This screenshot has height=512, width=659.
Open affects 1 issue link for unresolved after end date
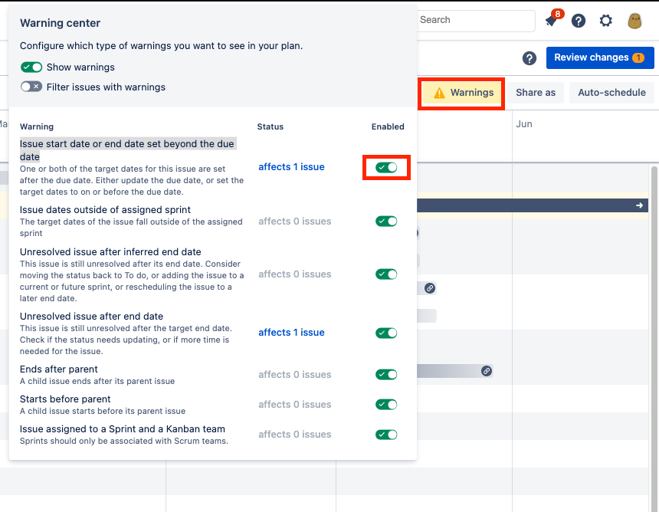tap(291, 333)
